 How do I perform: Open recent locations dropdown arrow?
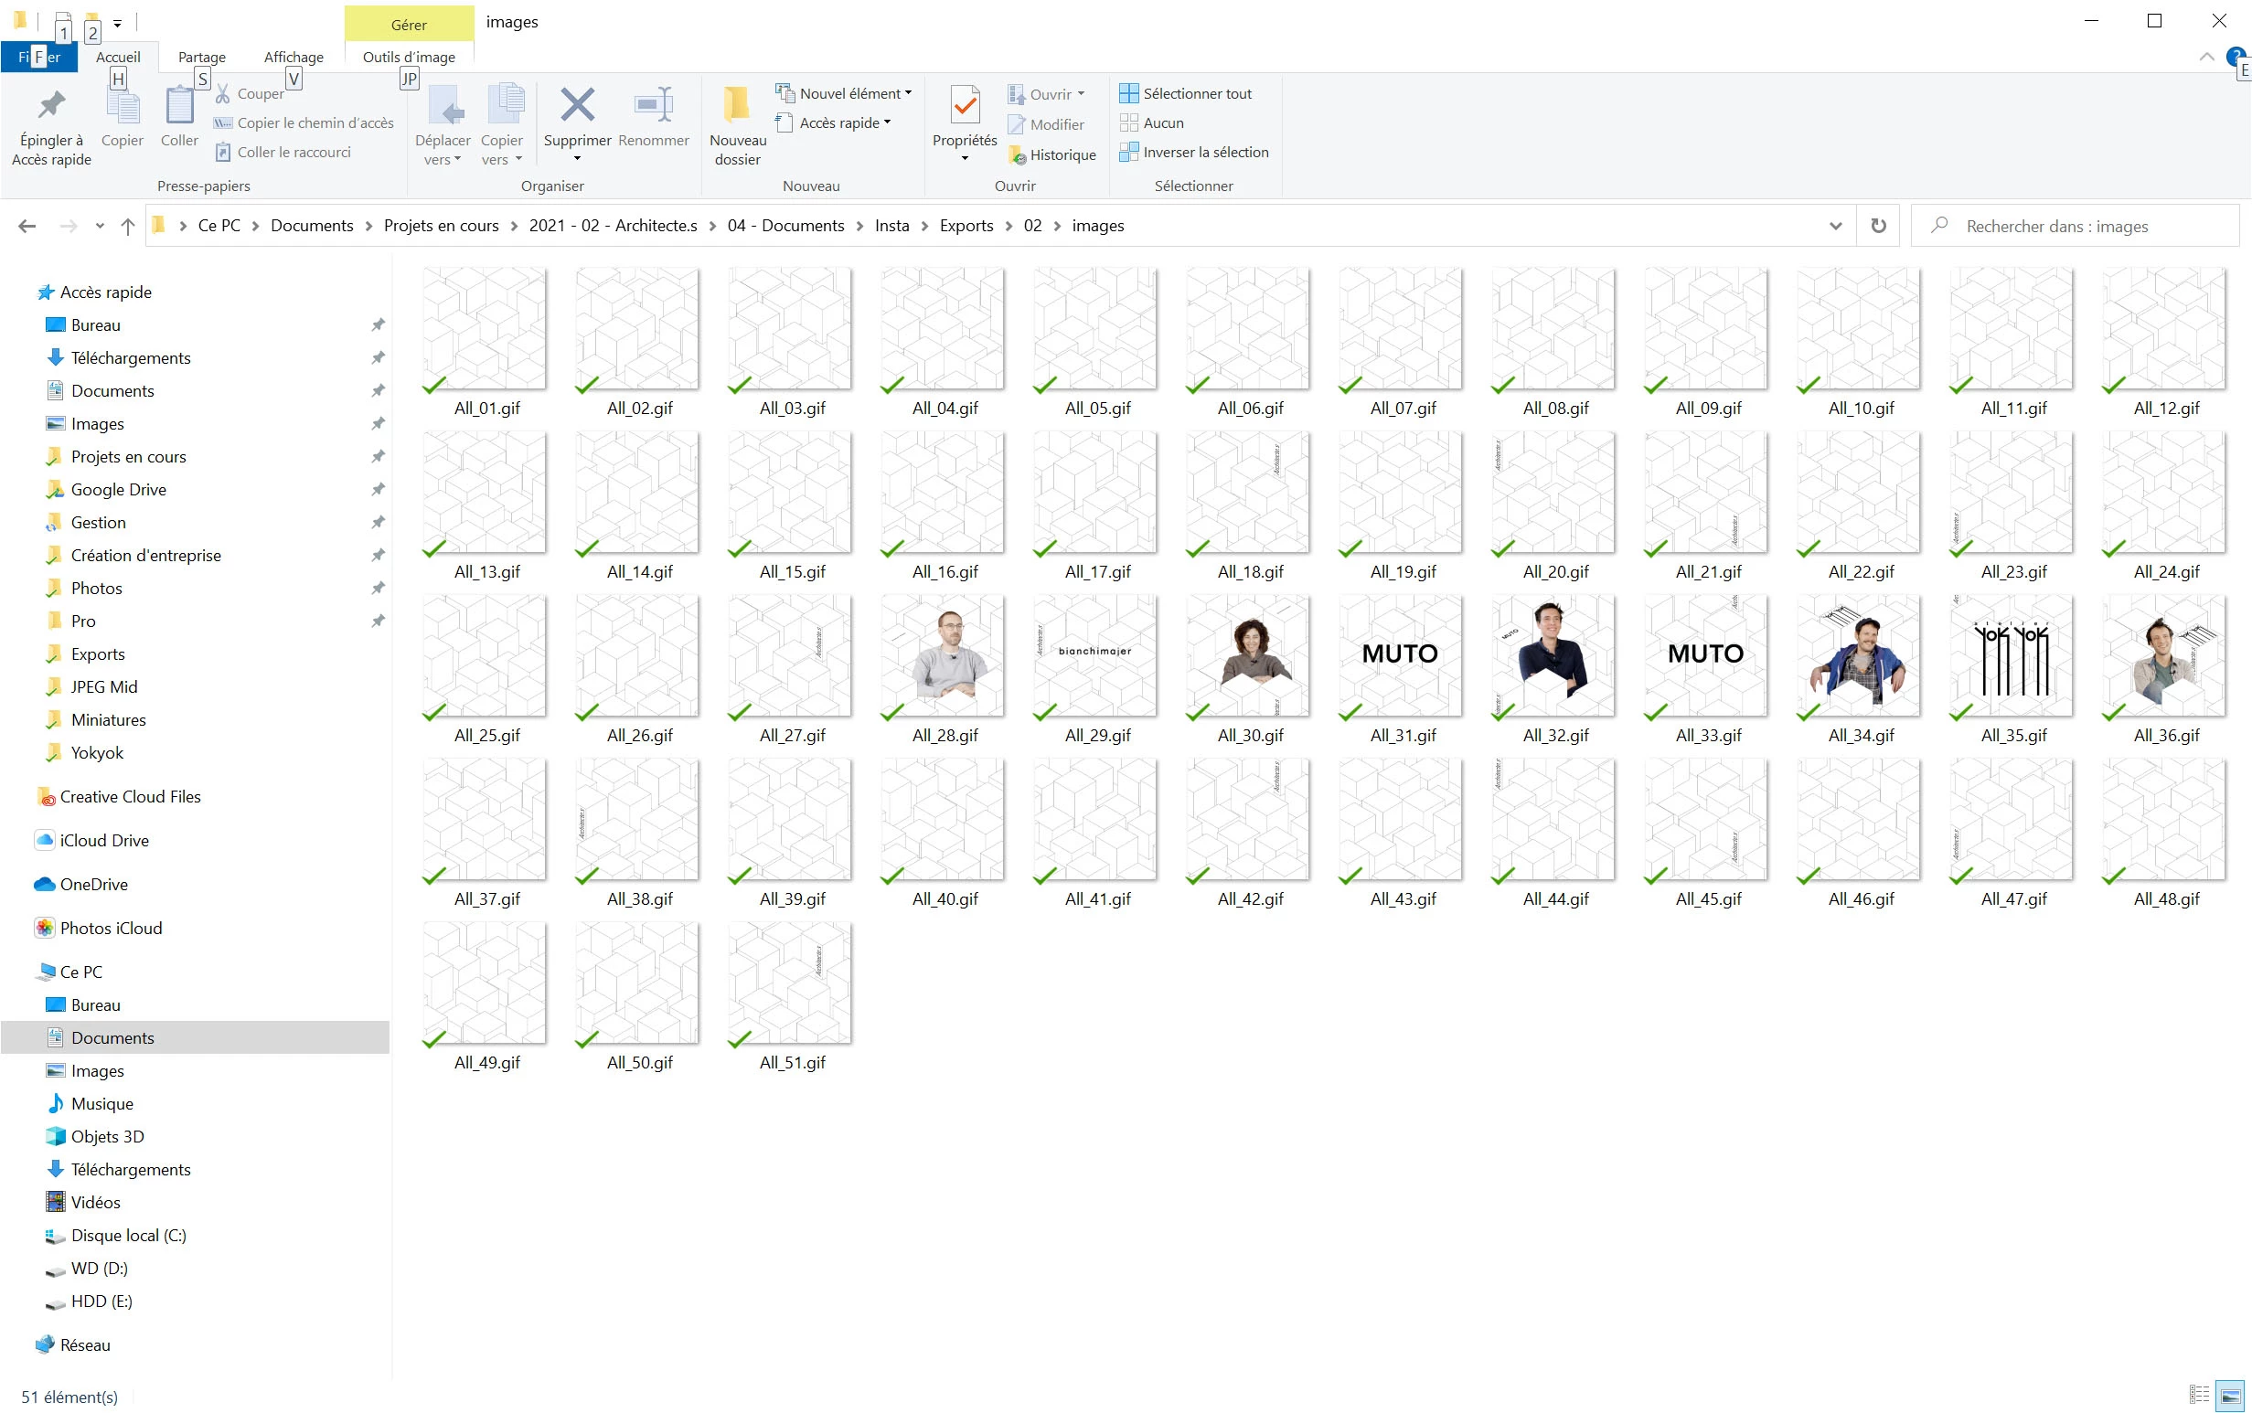point(100,226)
